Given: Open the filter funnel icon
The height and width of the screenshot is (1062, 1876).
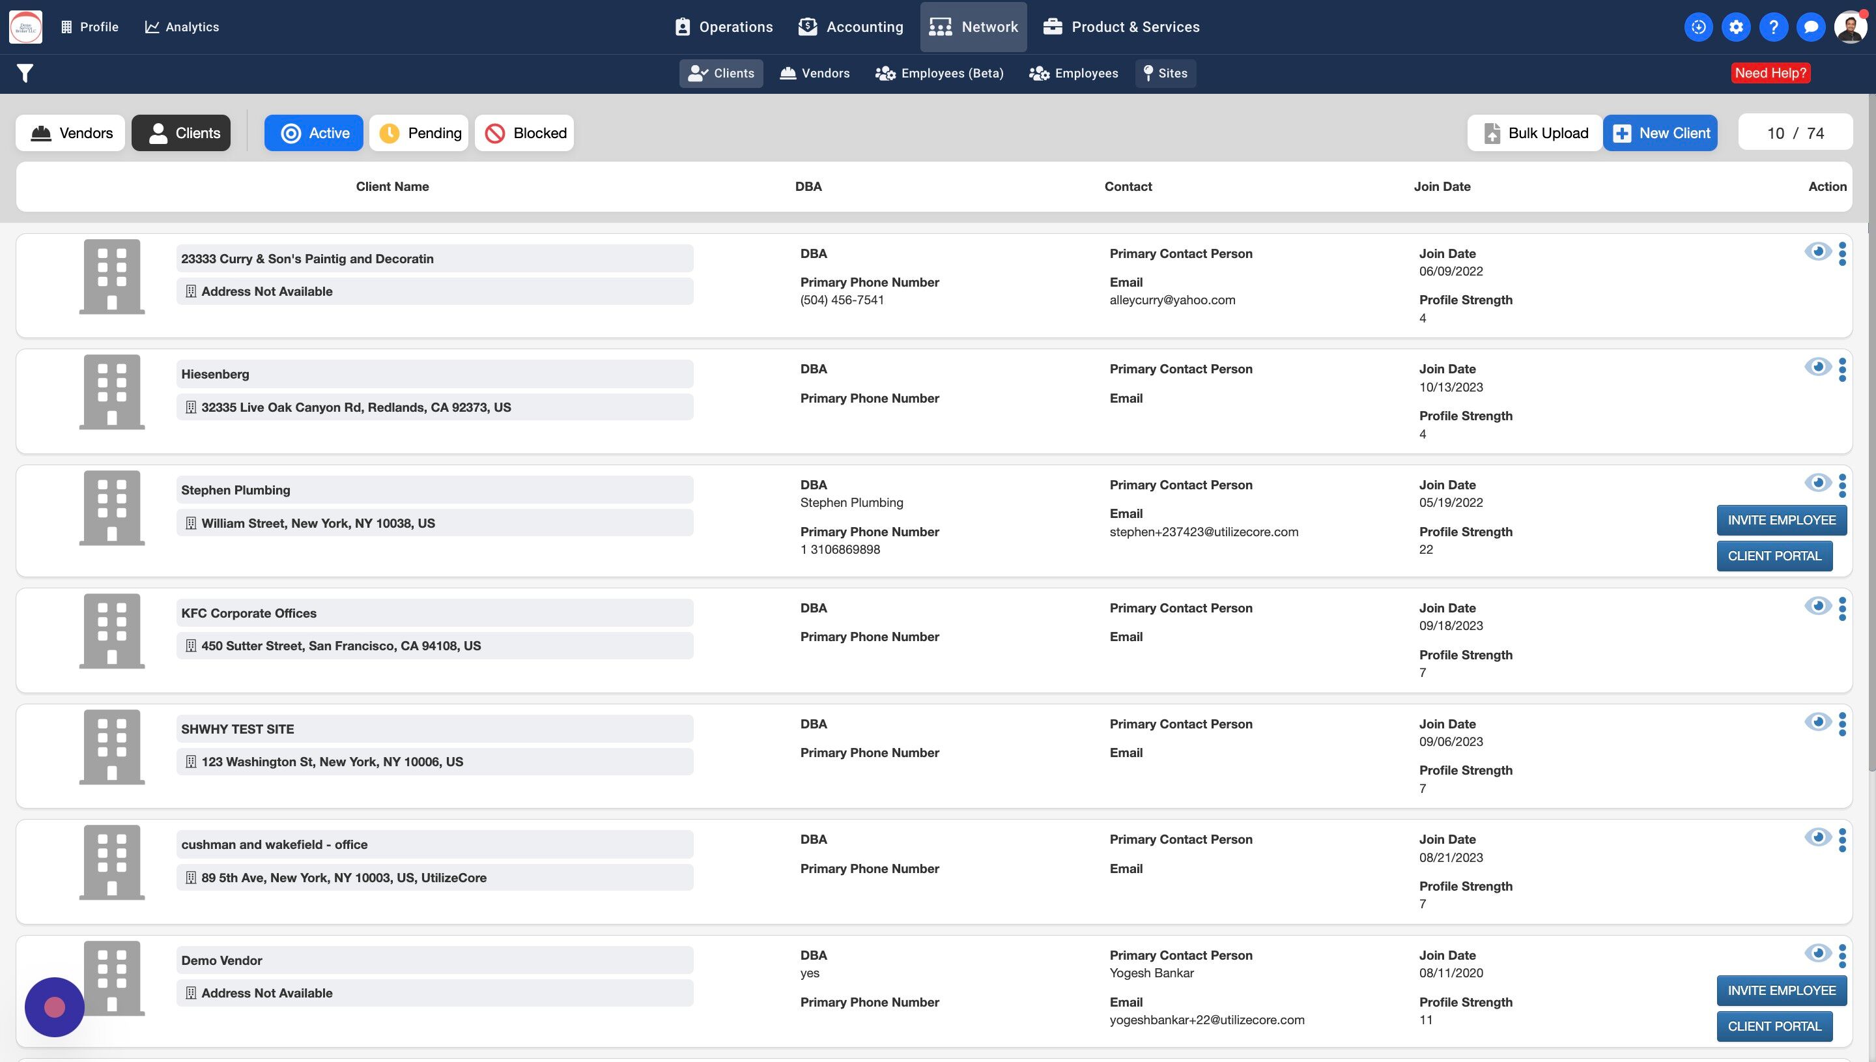Looking at the screenshot, I should (25, 73).
